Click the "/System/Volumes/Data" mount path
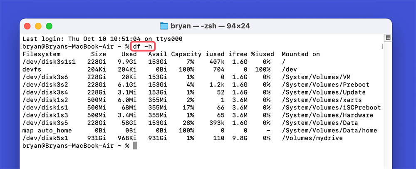Screen dimensions: 416x169 [x=319, y=123]
